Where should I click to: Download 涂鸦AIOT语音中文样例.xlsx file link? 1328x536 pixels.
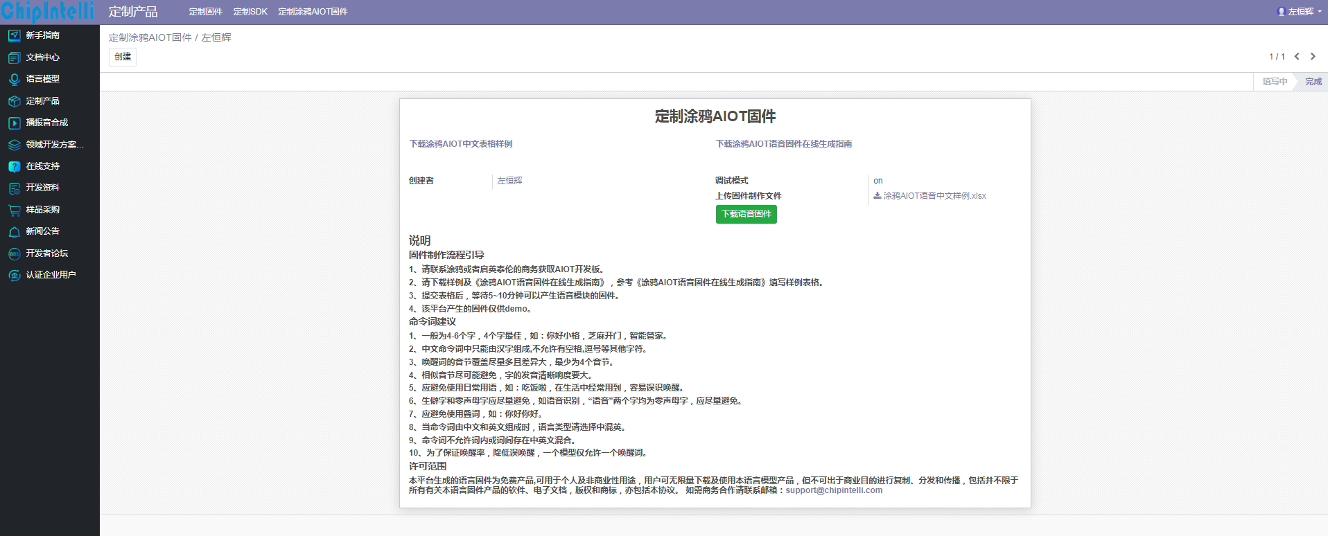pyautogui.click(x=934, y=196)
